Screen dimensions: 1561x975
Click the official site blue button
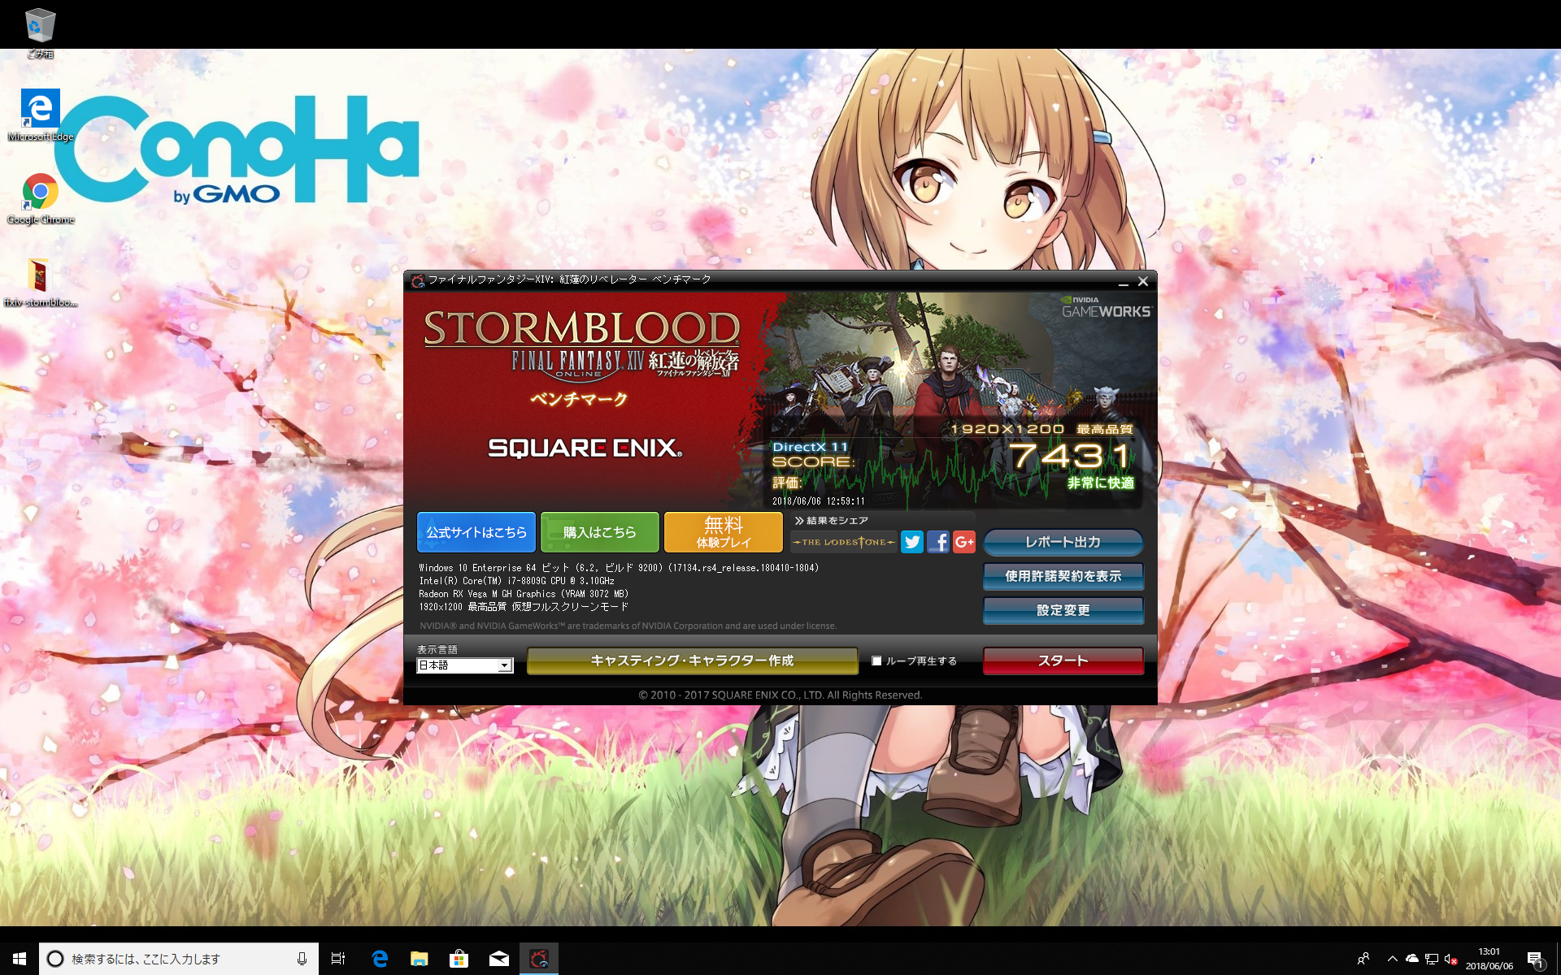click(476, 532)
